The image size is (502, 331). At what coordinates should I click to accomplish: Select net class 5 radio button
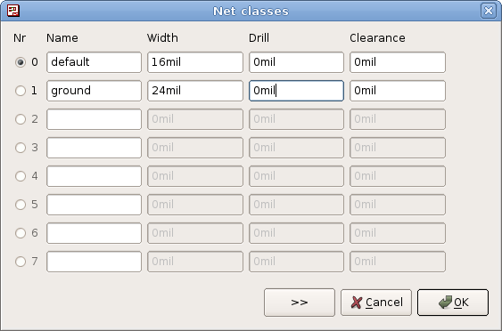21,205
